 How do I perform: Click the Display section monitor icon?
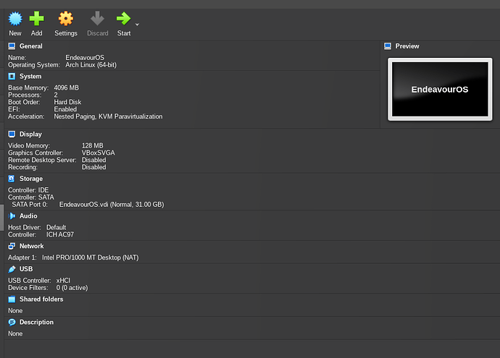12,135
